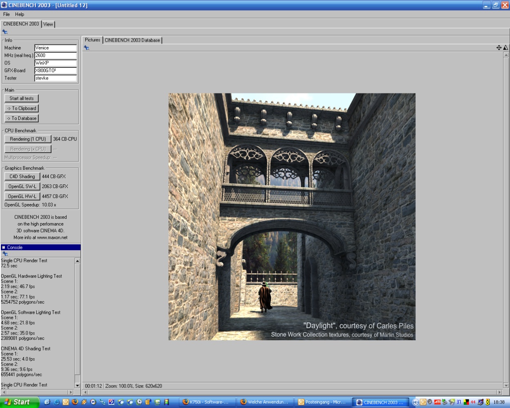Switch to the View tab
The height and width of the screenshot is (408, 510).
(x=48, y=24)
